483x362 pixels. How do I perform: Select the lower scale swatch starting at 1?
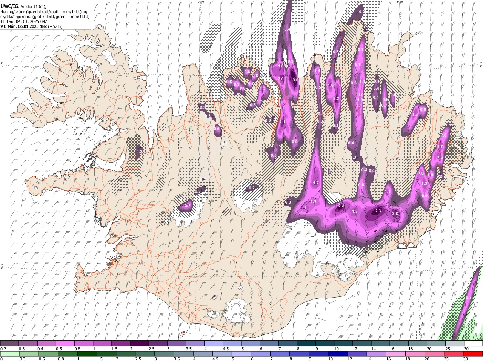click(86, 354)
